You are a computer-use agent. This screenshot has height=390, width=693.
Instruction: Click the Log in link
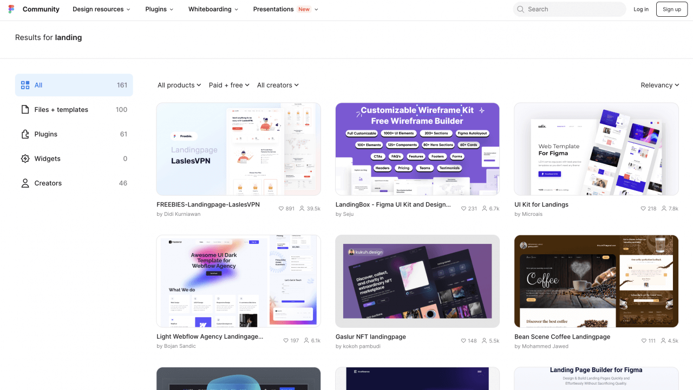click(641, 9)
